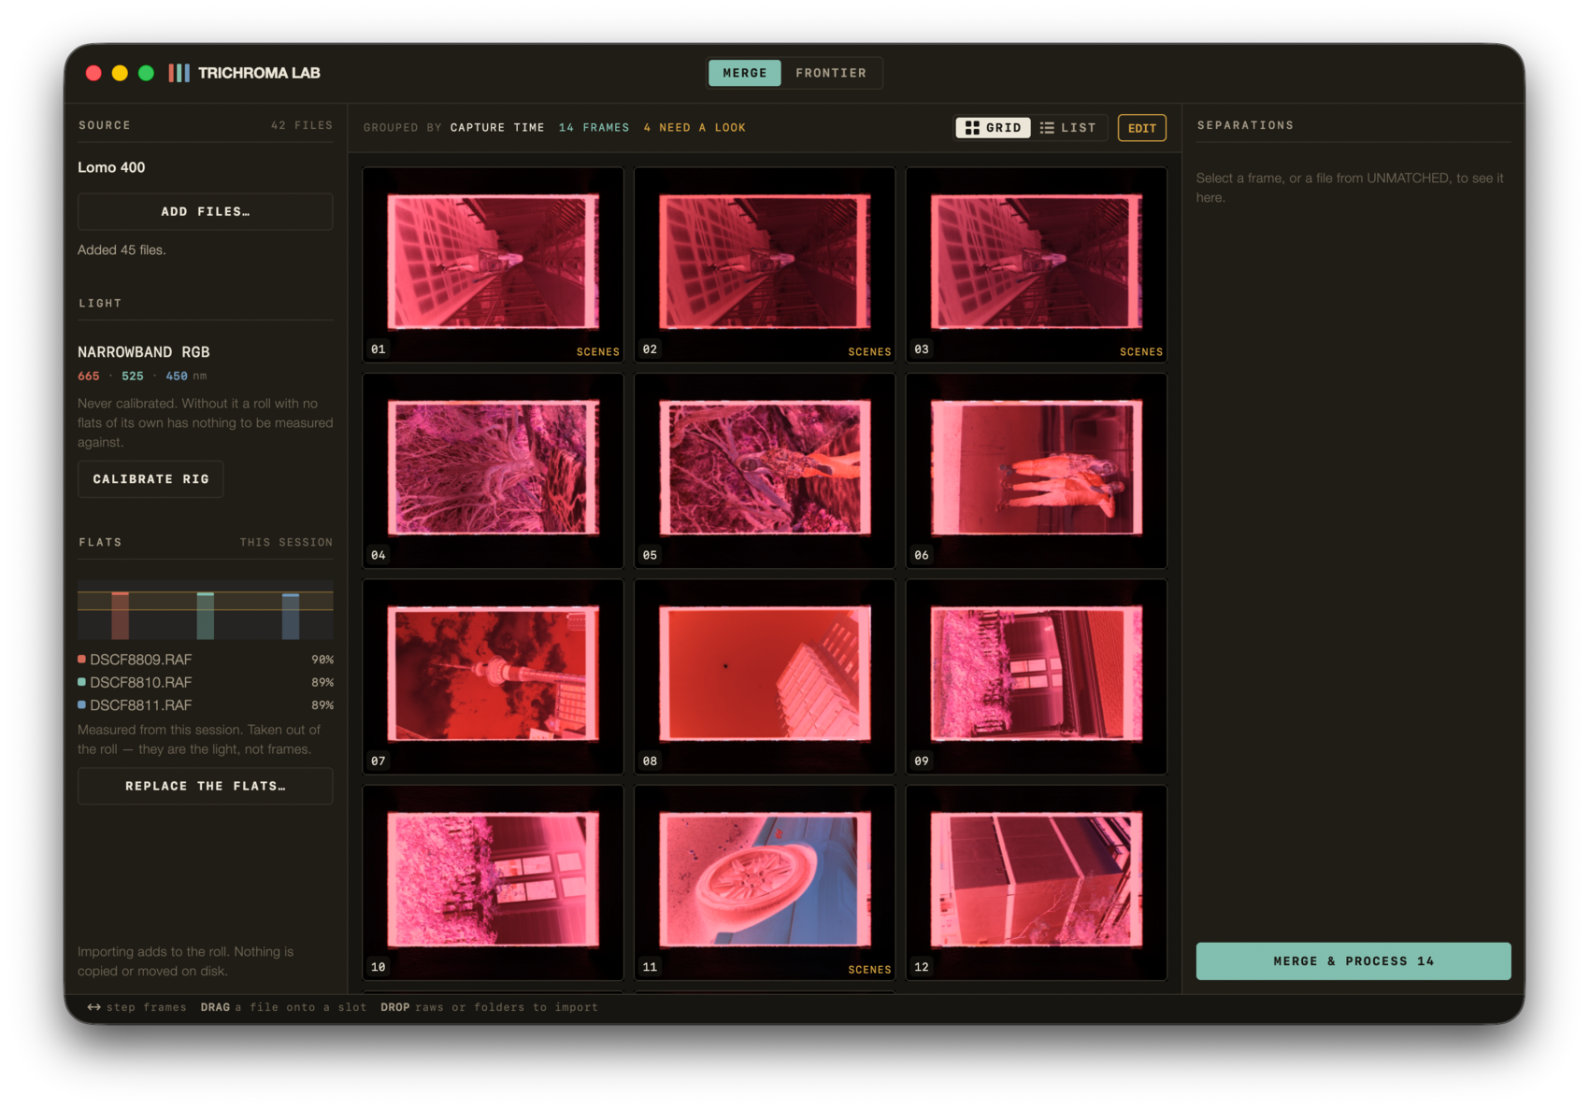Switch to Grid view
Image resolution: width=1589 pixels, height=1109 pixels.
point(993,128)
